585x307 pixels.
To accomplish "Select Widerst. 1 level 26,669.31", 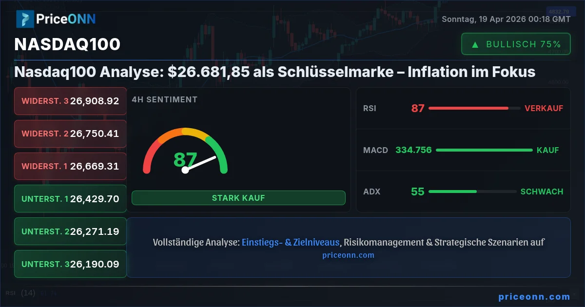I will [70, 166].
